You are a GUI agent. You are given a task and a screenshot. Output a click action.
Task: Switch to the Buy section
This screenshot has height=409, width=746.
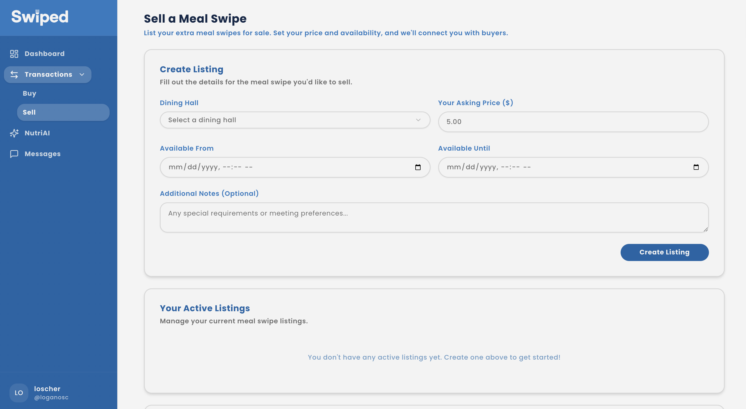tap(29, 93)
